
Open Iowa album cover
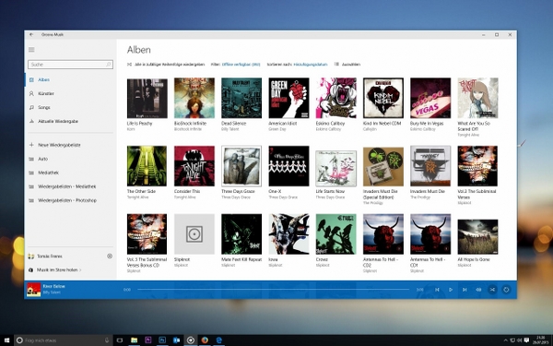tap(288, 234)
